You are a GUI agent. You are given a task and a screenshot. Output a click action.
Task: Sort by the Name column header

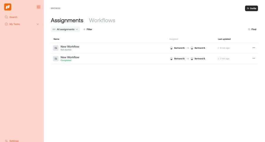pos(56,39)
